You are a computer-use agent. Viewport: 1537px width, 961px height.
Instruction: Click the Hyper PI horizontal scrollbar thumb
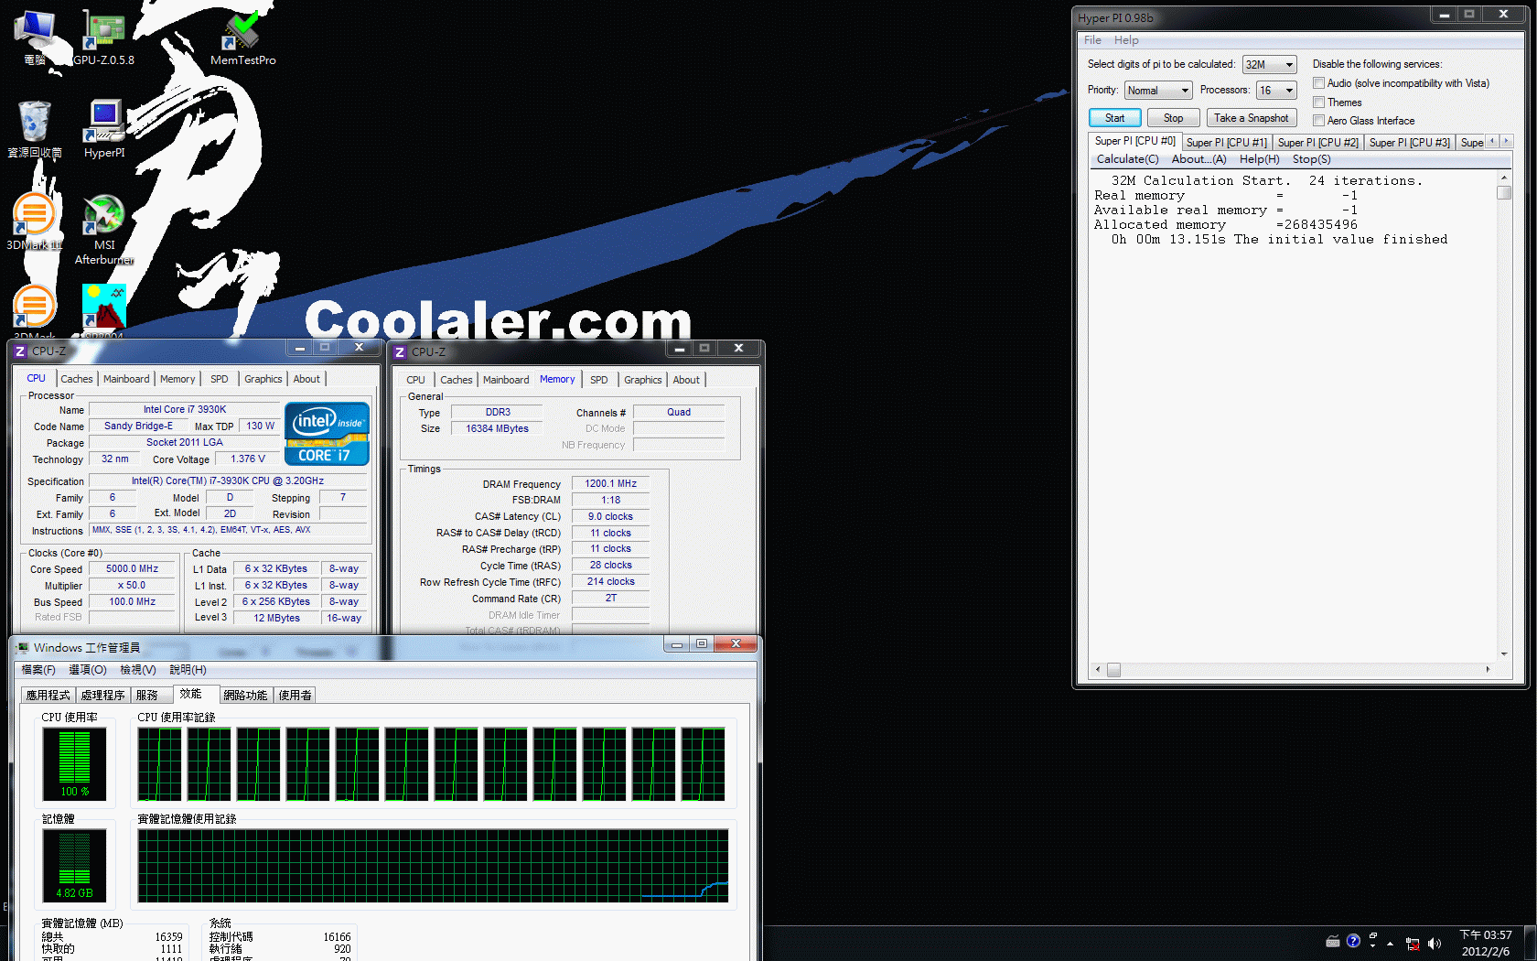pyautogui.click(x=1113, y=670)
